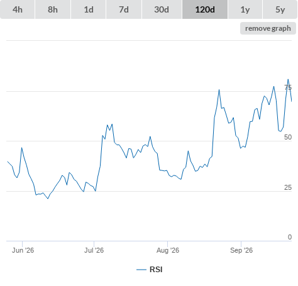This screenshot has height=286, width=298.
Task: Click the 75 y-axis label
Action: tap(288, 87)
